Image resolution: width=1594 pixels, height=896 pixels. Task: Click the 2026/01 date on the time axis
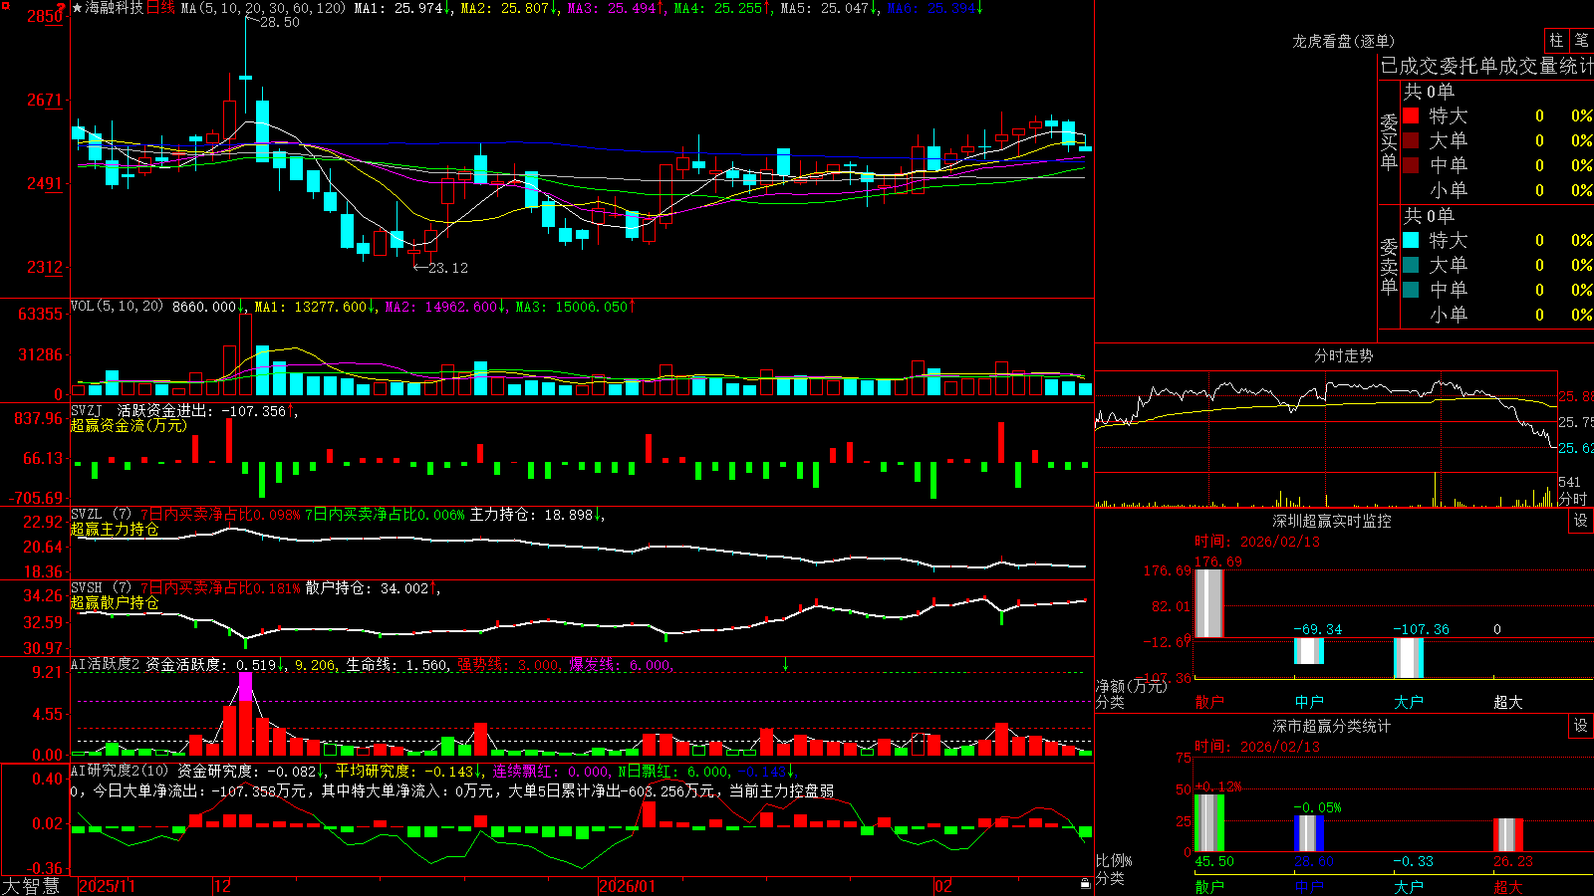click(x=628, y=886)
